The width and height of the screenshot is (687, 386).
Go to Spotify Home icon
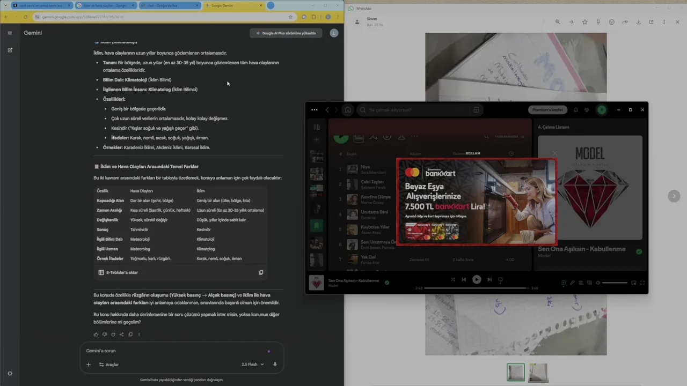click(x=348, y=110)
